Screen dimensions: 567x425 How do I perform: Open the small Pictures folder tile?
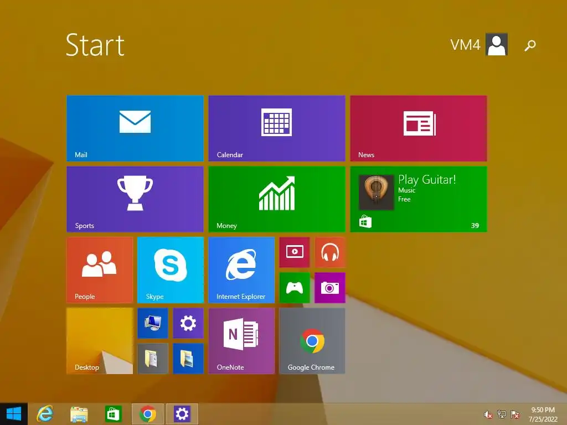[x=188, y=359]
